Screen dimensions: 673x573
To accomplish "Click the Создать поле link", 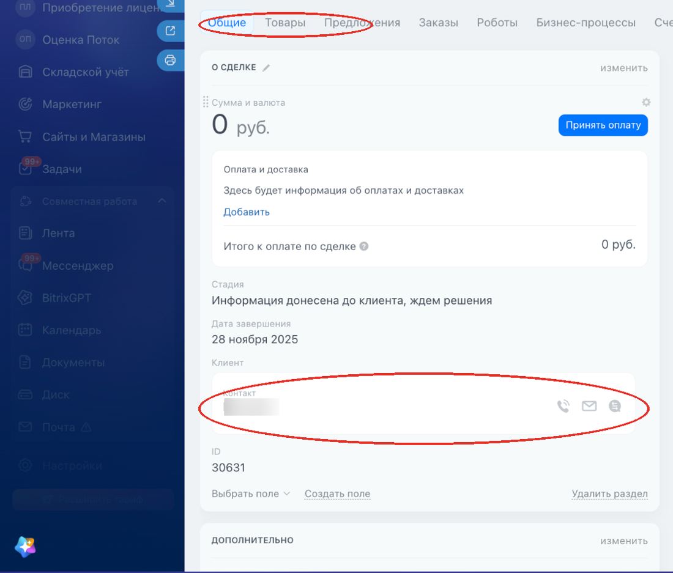I will point(337,494).
